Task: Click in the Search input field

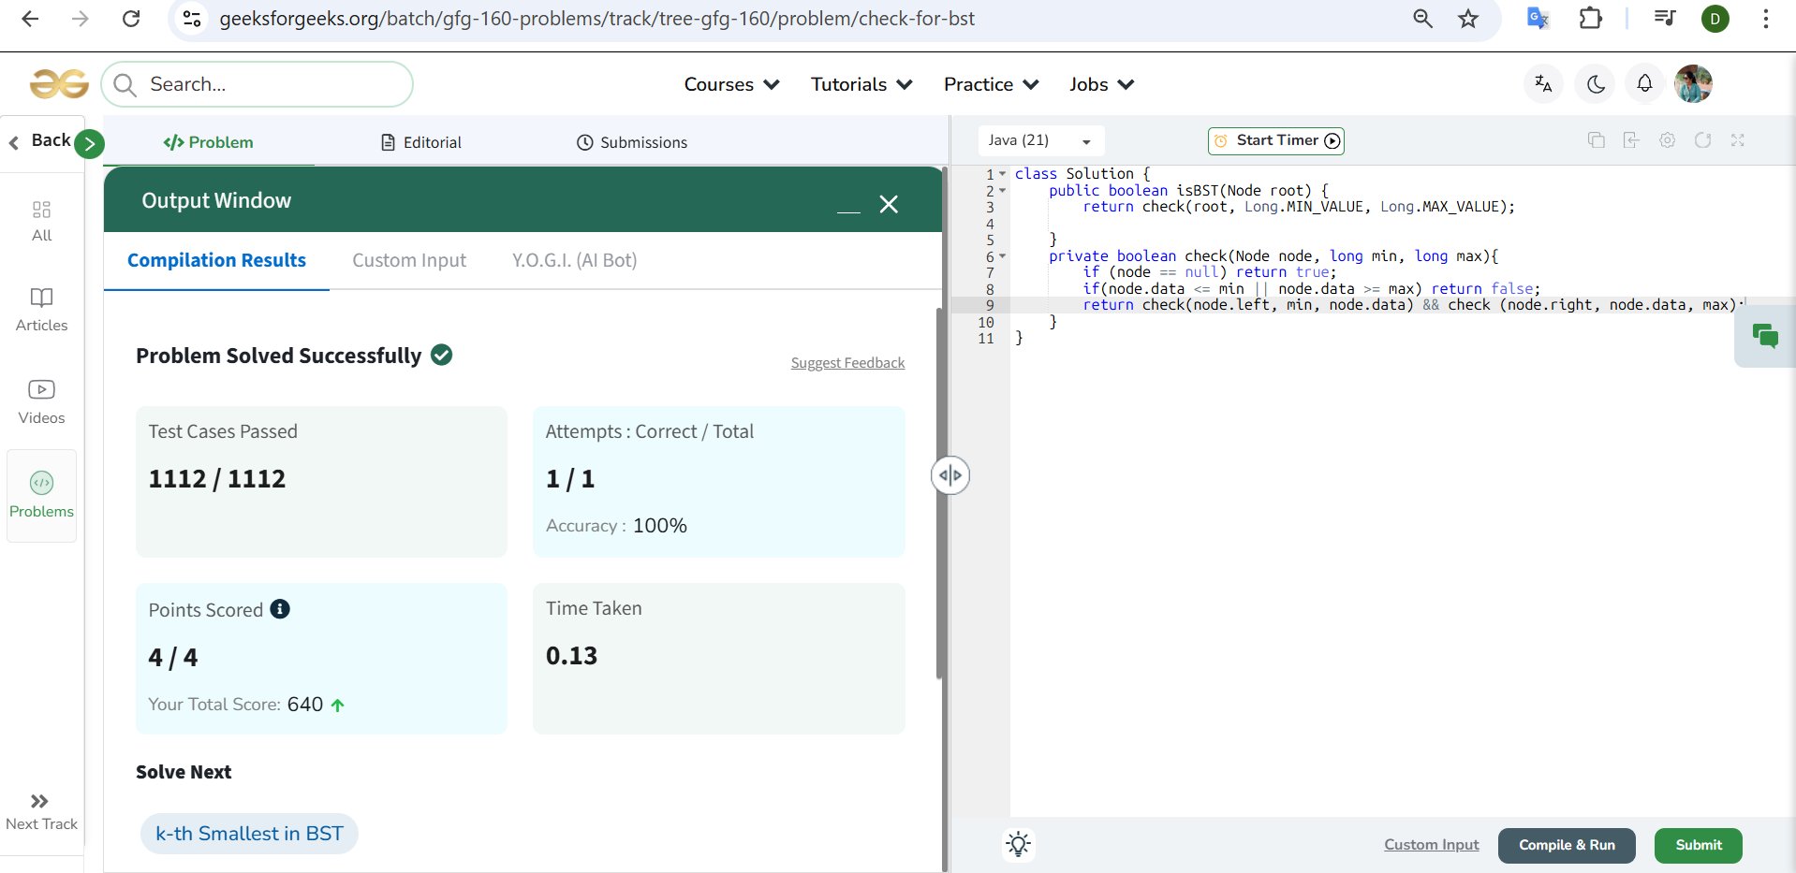Action: tap(272, 84)
